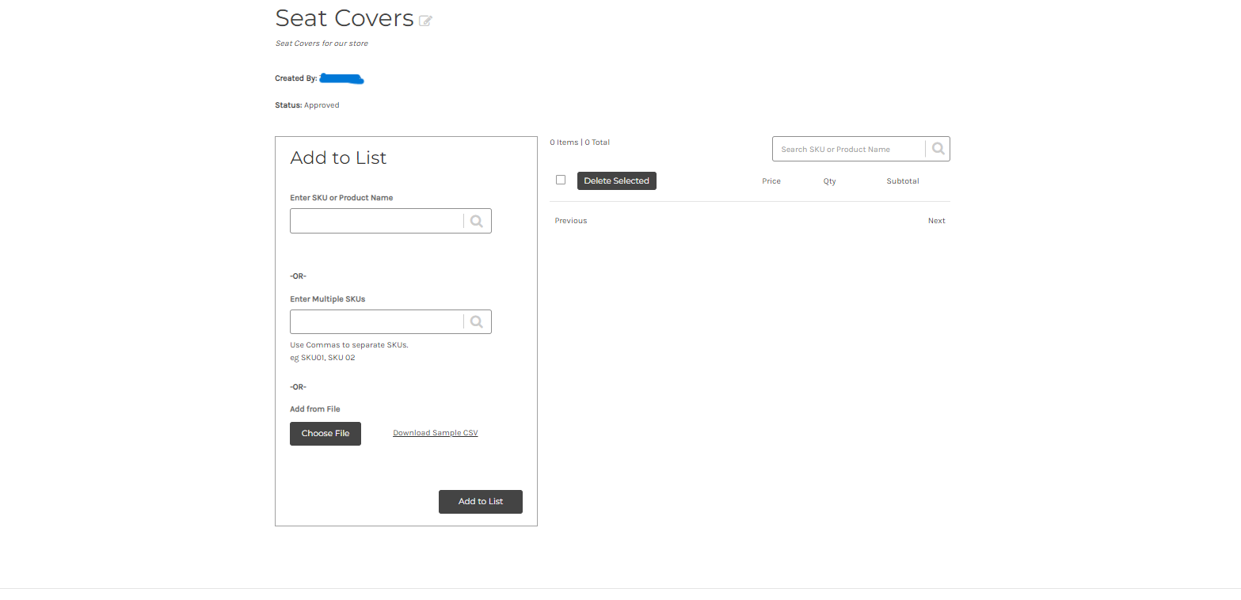The height and width of the screenshot is (600, 1241).
Task: Click the Choose File button
Action: pyautogui.click(x=325, y=434)
